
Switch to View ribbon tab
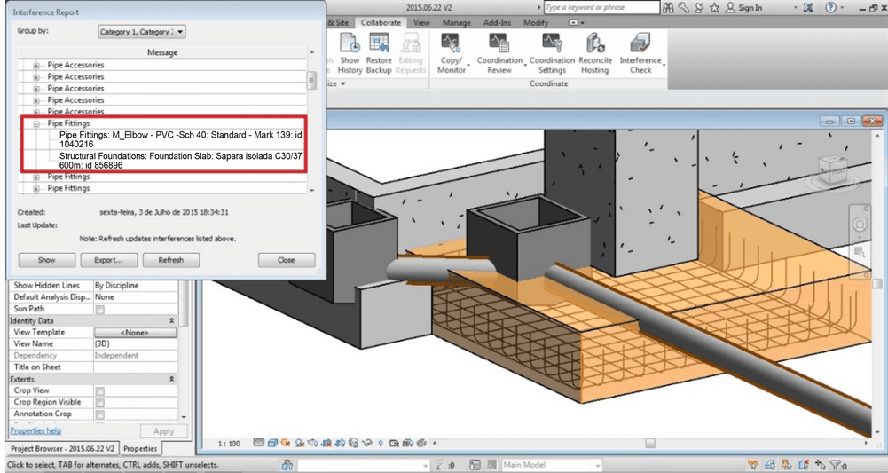421,23
